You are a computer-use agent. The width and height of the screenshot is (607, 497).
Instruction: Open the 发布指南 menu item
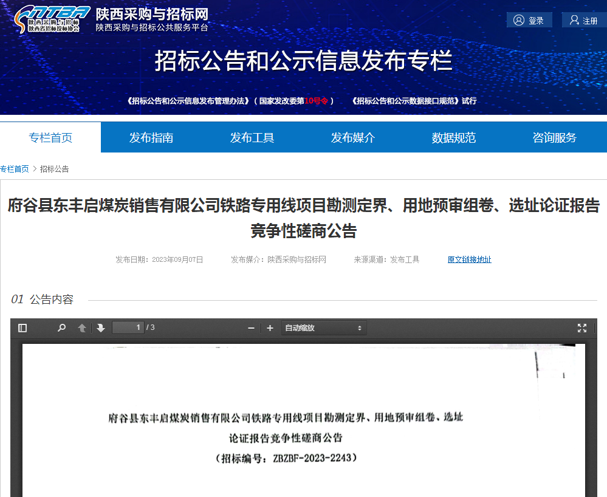[x=151, y=137]
